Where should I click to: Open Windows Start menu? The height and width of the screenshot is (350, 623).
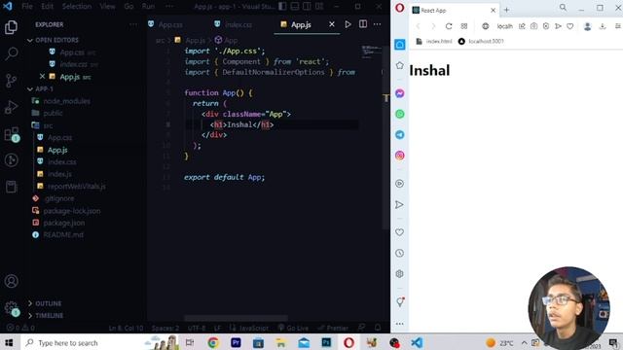(9, 342)
